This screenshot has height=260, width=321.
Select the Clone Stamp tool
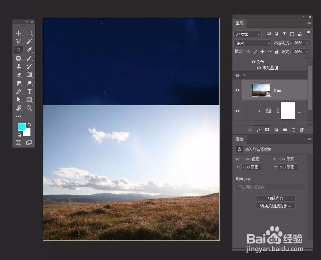point(18,66)
